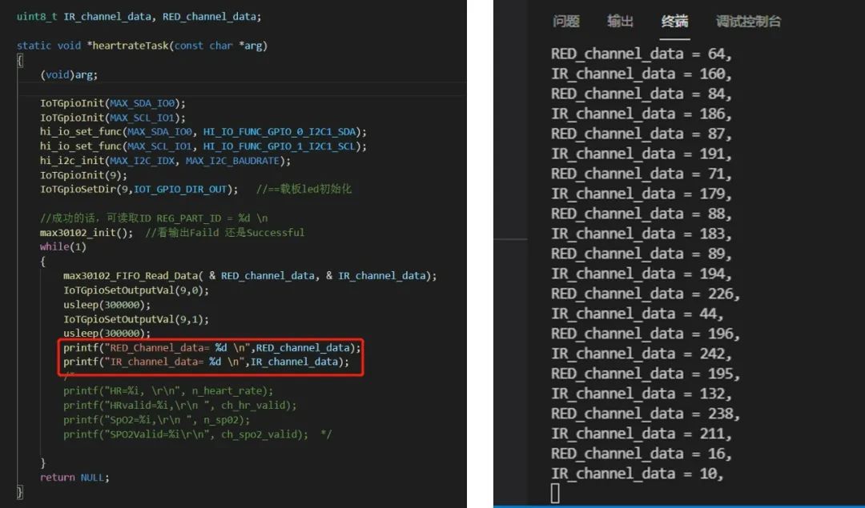The height and width of the screenshot is (508, 865).
Task: Click terminal line 'RED_channel_data = 87,'
Action: point(641,134)
